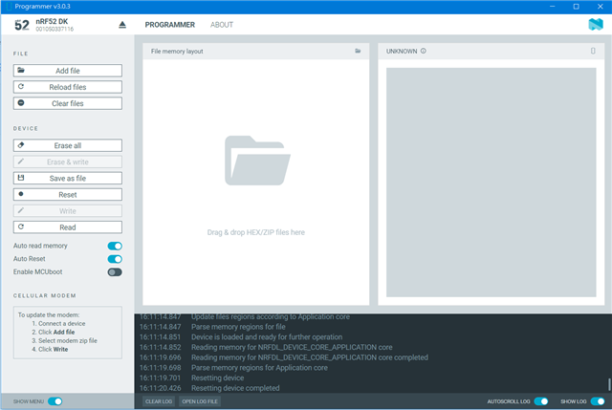
Task: Click 'Resetting device completed' log entry
Action: (x=235, y=388)
